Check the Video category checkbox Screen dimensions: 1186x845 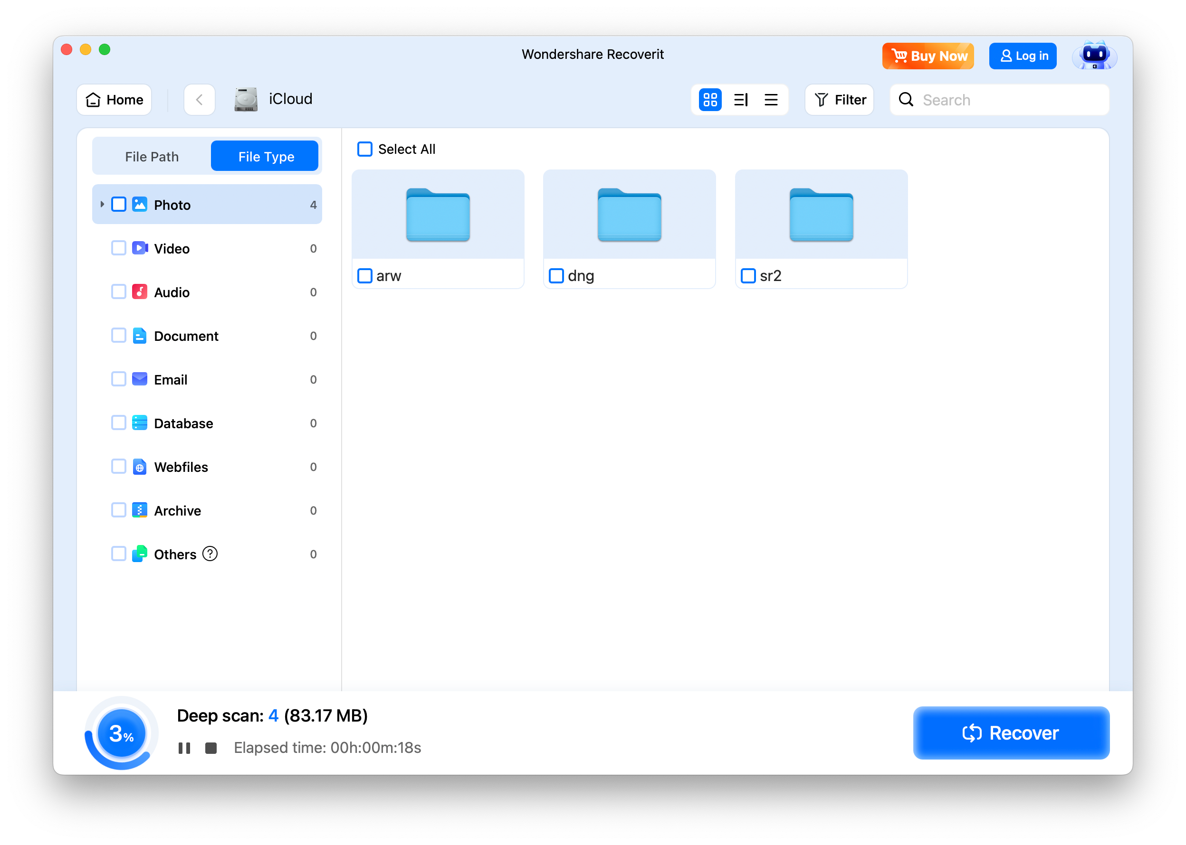[x=119, y=248]
